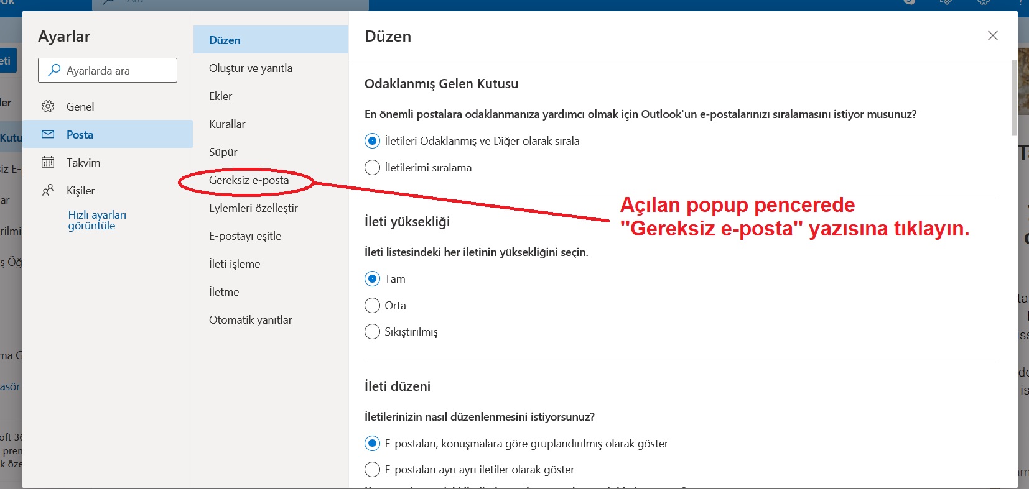The height and width of the screenshot is (489, 1029).
Task: Open 'Oluştur ve yanıtla' section
Action: [x=251, y=68]
